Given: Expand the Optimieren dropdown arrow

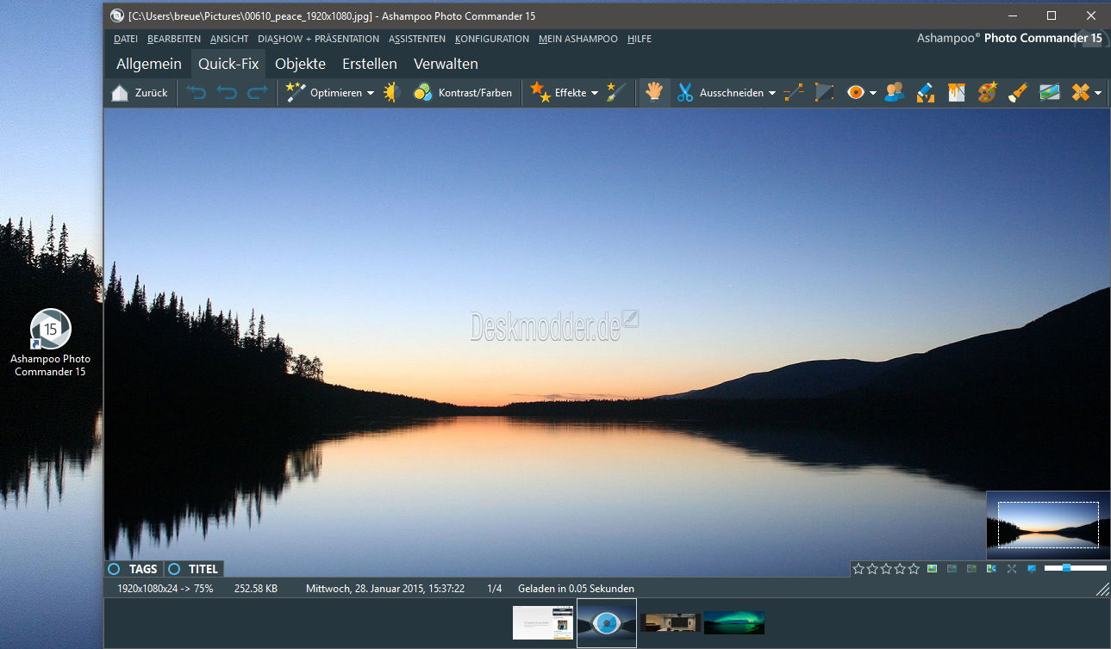Looking at the screenshot, I should point(371,93).
